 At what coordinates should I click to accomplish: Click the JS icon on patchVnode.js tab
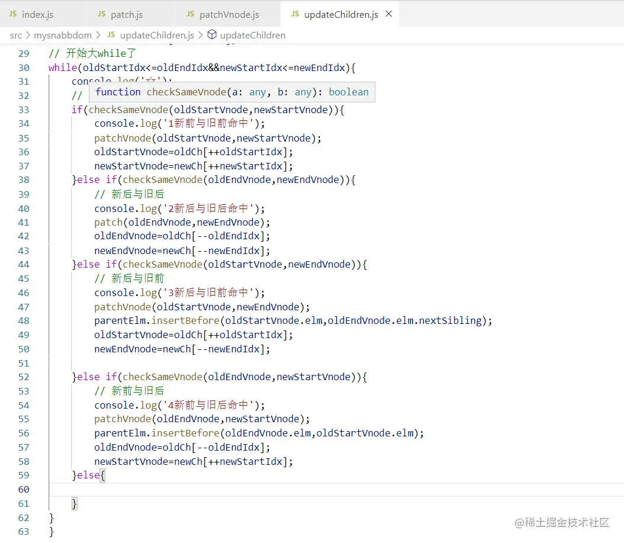[x=190, y=14]
